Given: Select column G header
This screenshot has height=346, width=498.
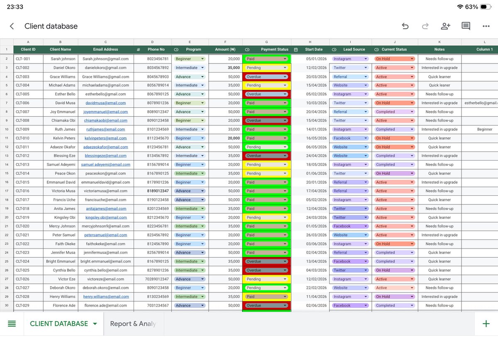Looking at the screenshot, I should 267,42.
